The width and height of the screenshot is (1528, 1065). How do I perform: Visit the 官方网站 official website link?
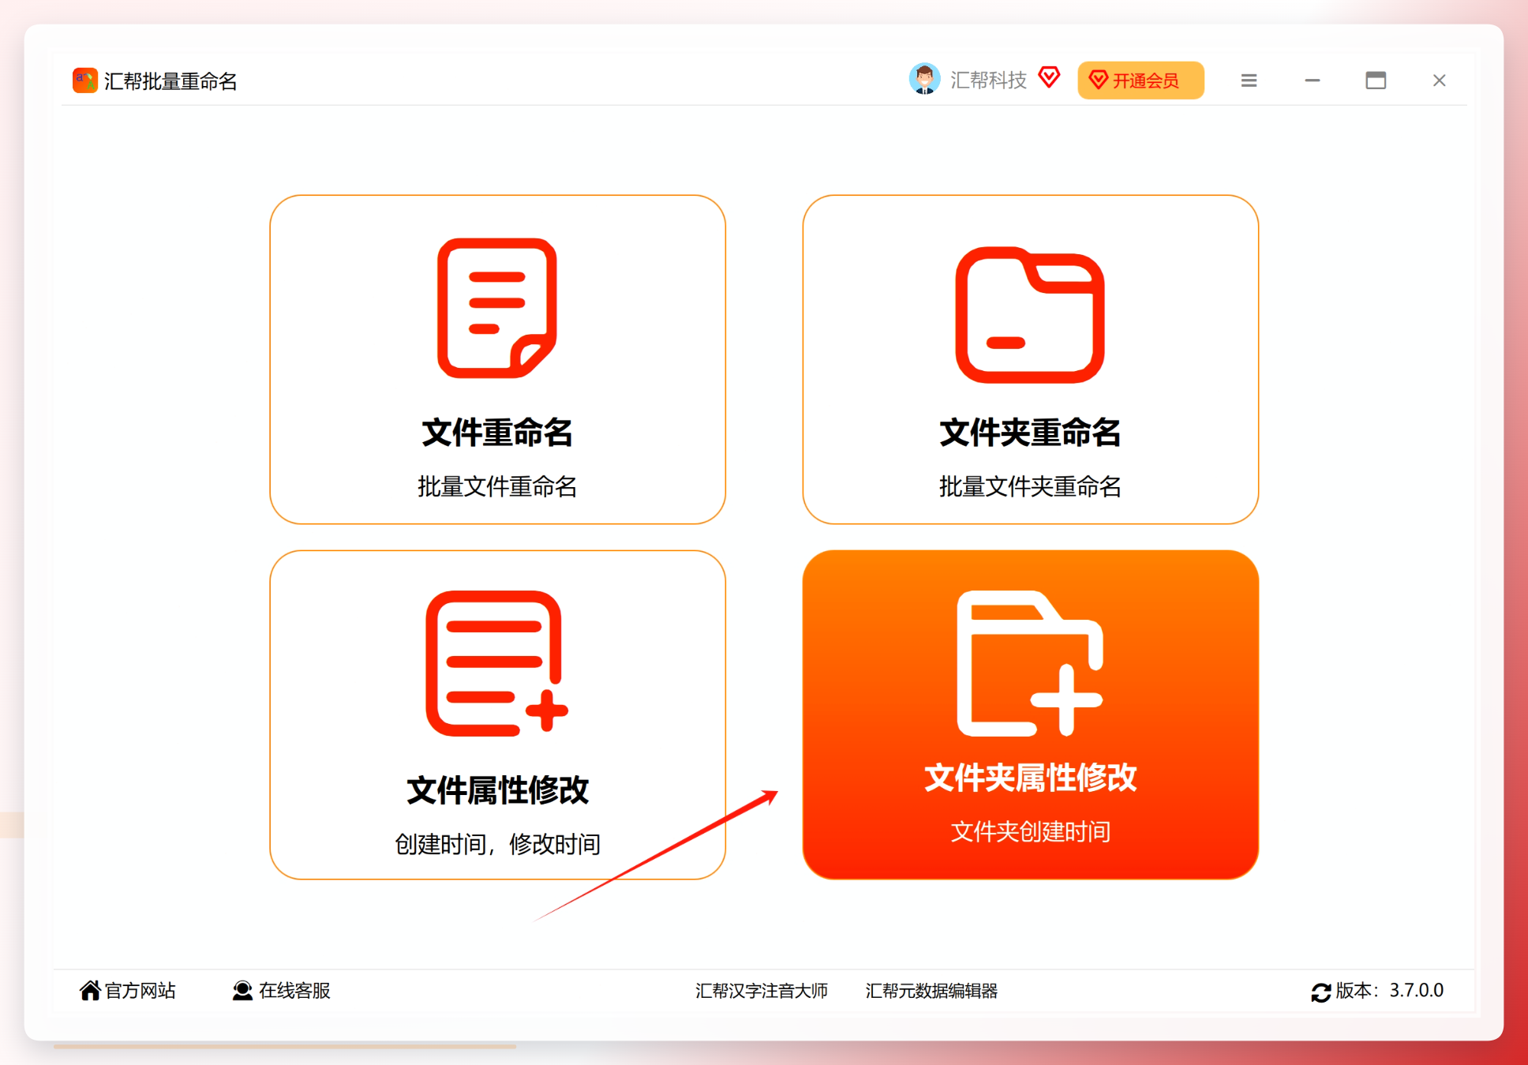128,991
